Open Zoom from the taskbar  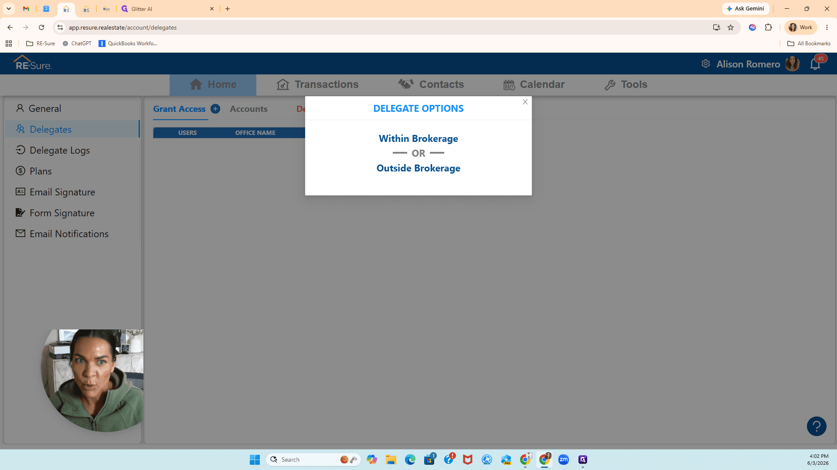pyautogui.click(x=563, y=460)
